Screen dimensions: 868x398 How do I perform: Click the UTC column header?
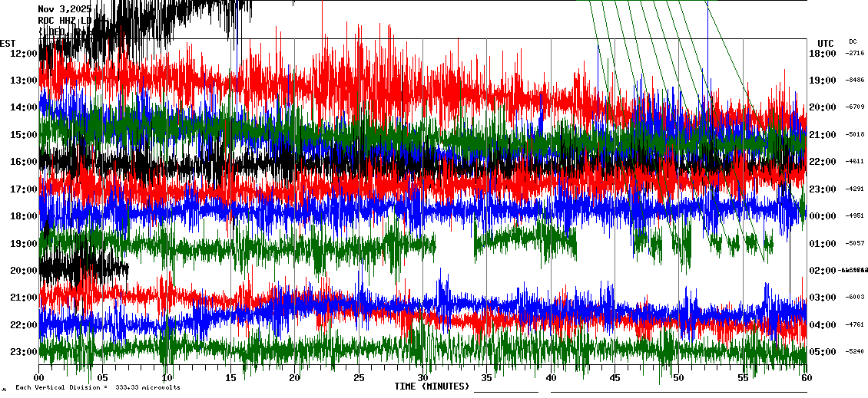(825, 43)
